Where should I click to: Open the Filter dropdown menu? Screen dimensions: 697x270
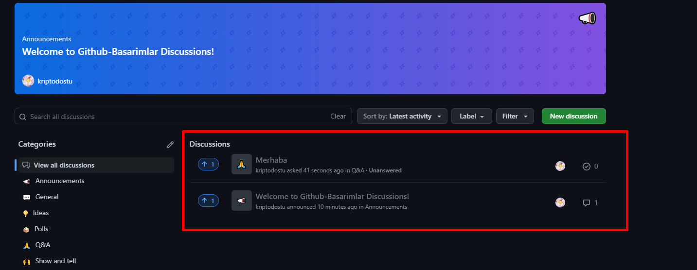[x=515, y=116]
